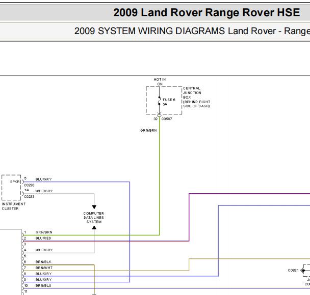
Task: Click the Hot In On label
Action: (x=160, y=82)
